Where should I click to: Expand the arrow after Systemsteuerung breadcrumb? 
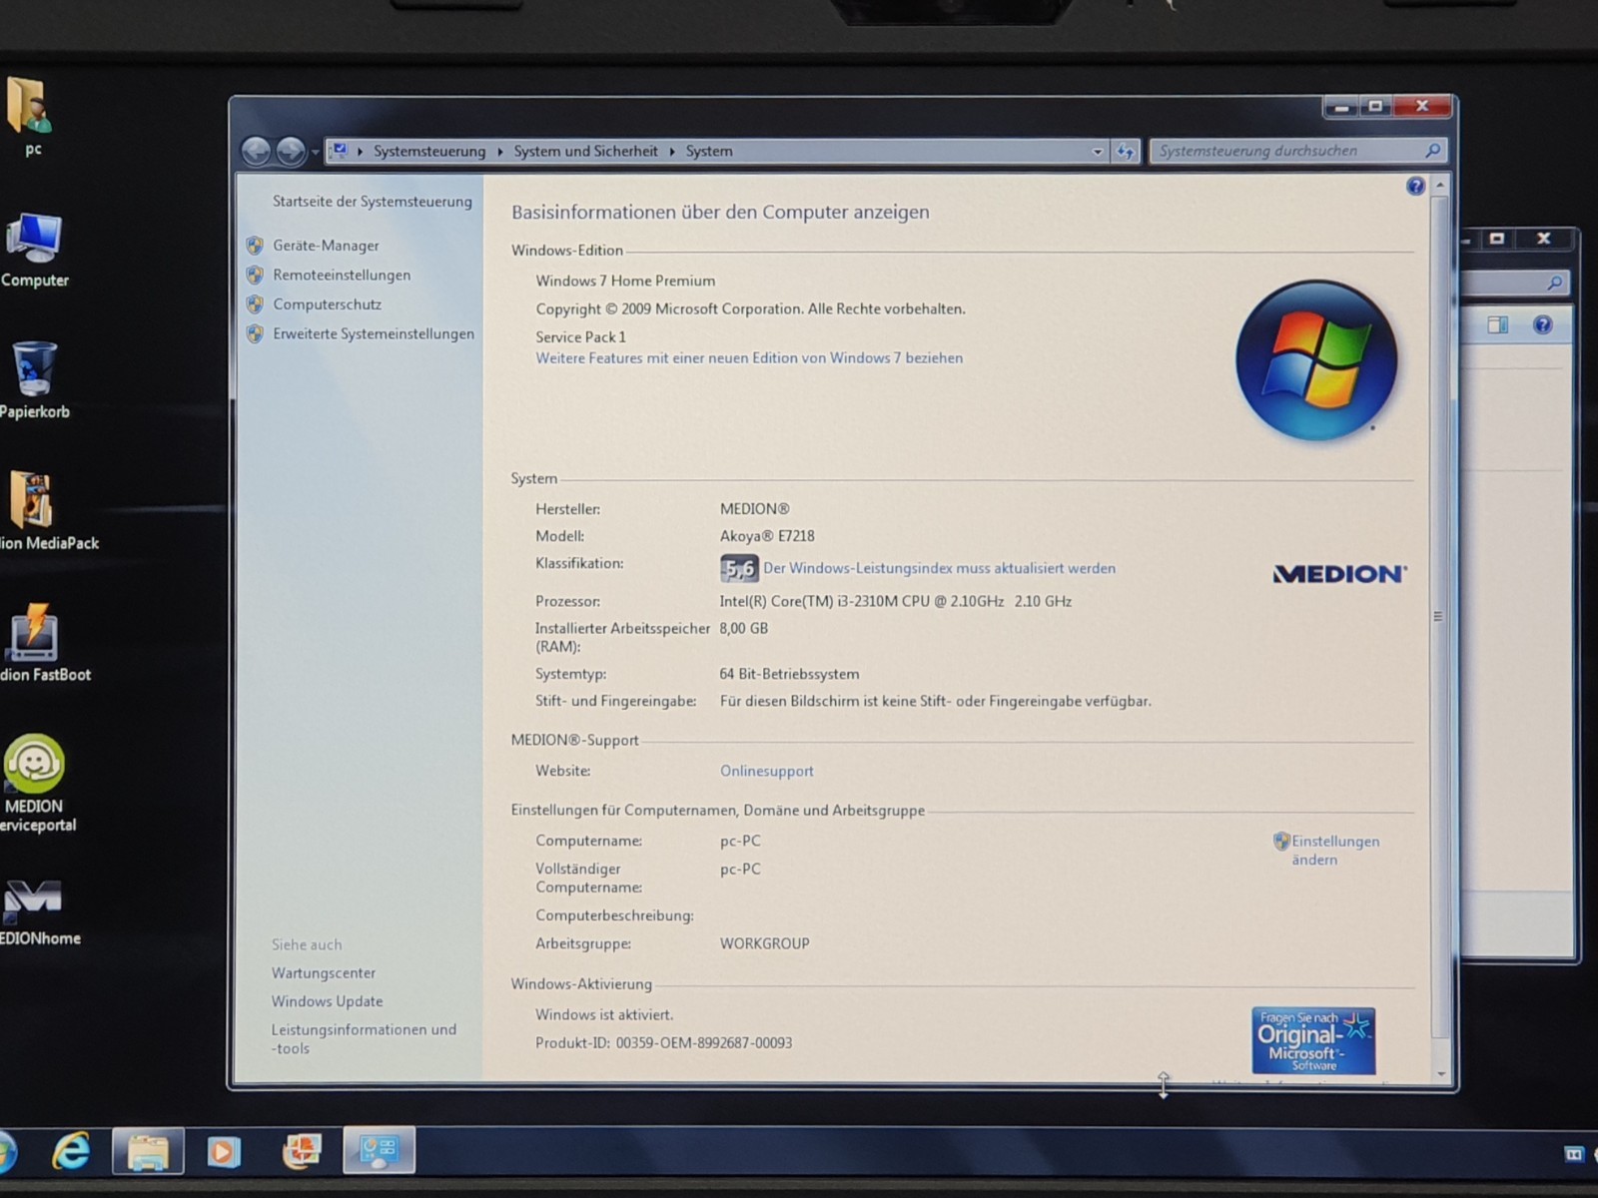499,152
